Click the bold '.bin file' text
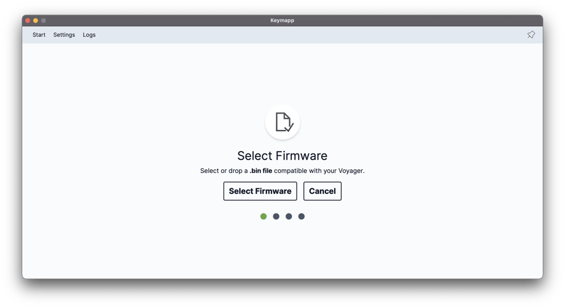The width and height of the screenshot is (565, 308). click(x=261, y=171)
